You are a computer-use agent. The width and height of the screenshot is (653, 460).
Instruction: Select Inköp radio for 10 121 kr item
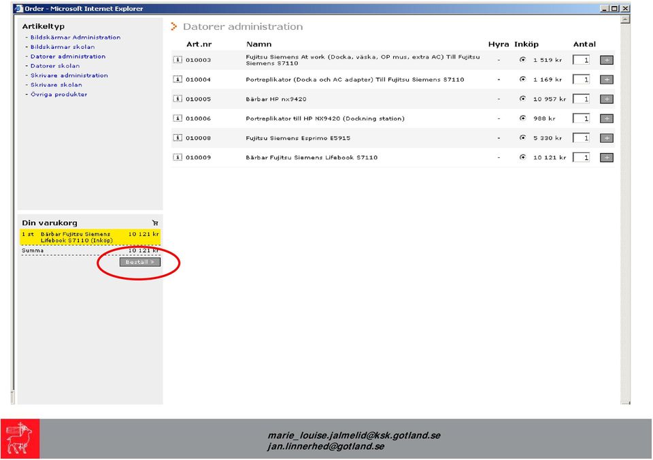point(522,157)
